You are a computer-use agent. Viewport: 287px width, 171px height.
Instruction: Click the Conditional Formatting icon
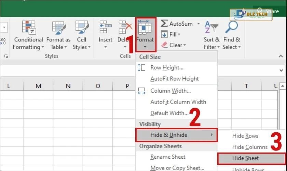click(x=29, y=27)
